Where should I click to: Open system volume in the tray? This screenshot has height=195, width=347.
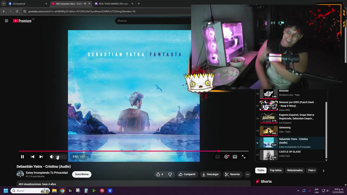pyautogui.click(x=327, y=191)
